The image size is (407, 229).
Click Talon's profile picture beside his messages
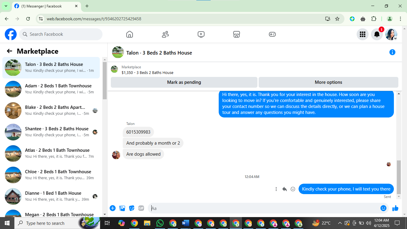(116, 155)
